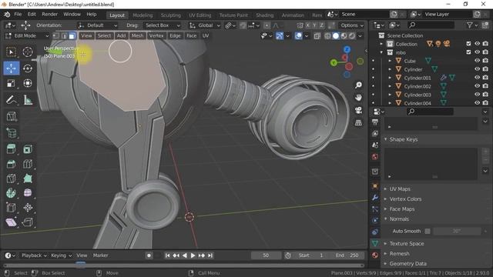Toggle visibility of robo collection

coord(477,52)
